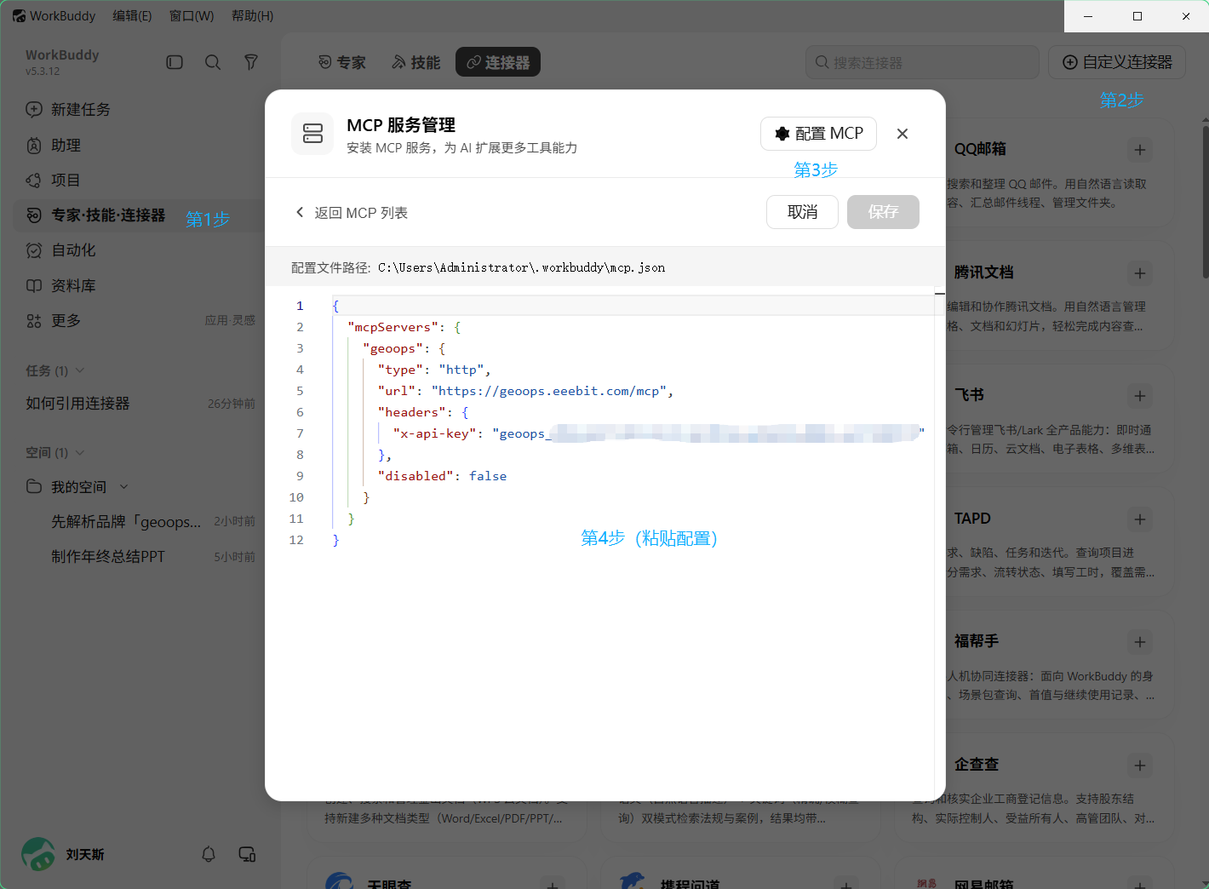The height and width of the screenshot is (889, 1209).
Task: Click the 配置 MCP button
Action: pos(818,134)
